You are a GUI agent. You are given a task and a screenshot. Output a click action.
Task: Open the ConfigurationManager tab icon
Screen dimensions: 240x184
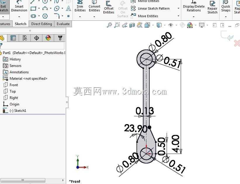point(25,38)
